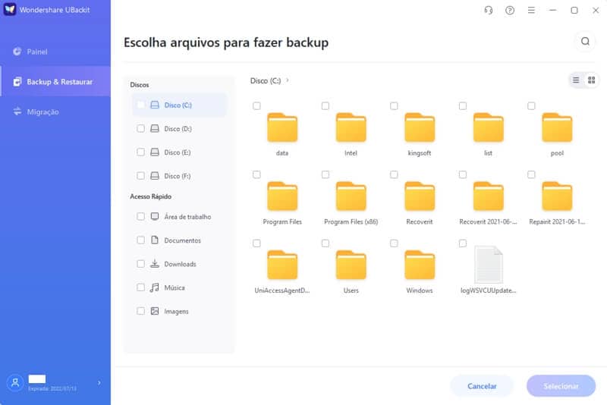The height and width of the screenshot is (405, 607).
Task: Tick the Imagens checkbox
Action: tap(140, 311)
